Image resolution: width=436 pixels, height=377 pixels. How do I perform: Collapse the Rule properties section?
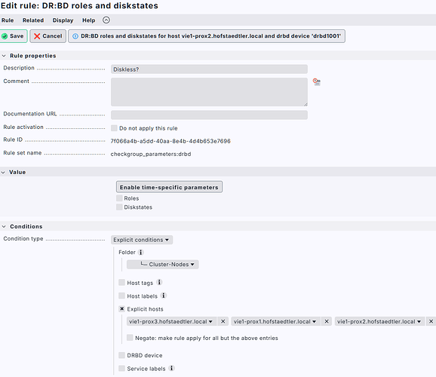[x=4, y=56]
